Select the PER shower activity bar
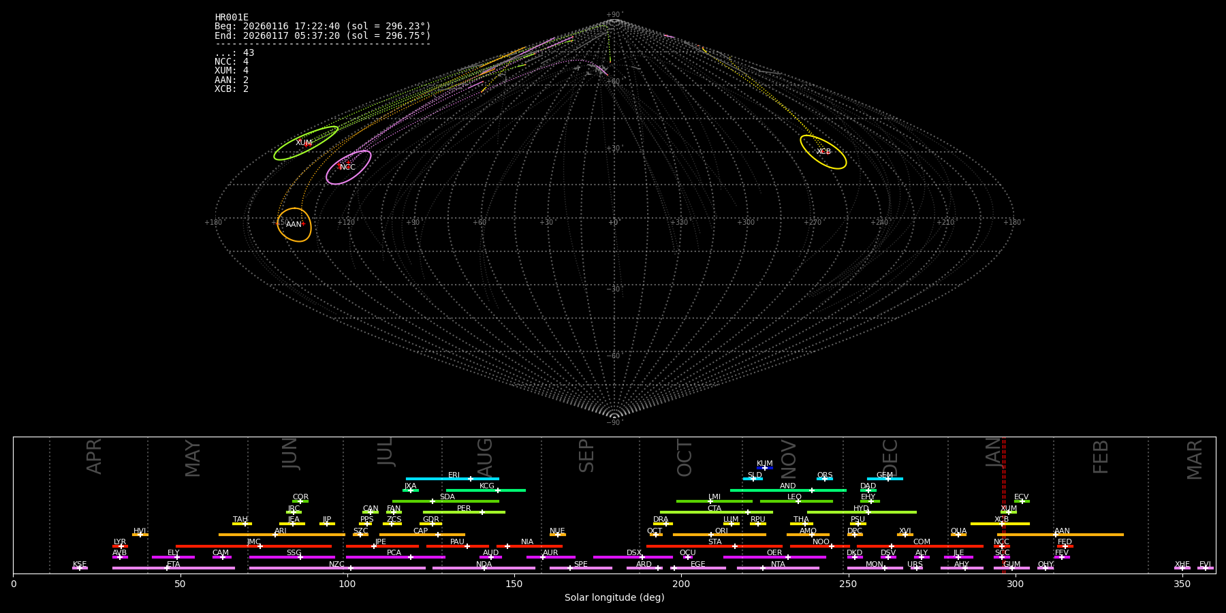Image resolution: width=1226 pixels, height=613 pixels. click(464, 512)
